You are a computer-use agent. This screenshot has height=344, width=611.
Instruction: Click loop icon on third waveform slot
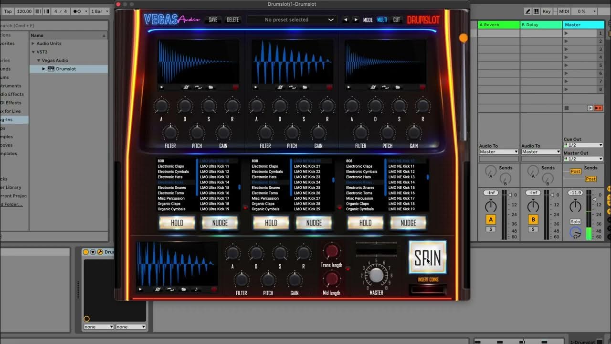386,87
